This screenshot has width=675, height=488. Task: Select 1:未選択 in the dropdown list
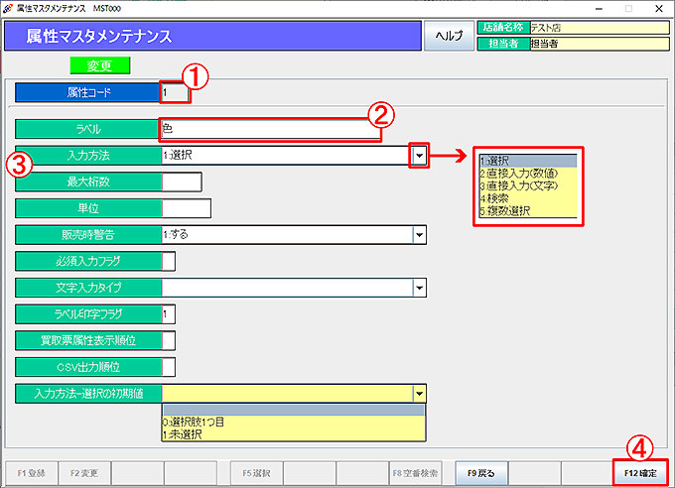point(294,434)
